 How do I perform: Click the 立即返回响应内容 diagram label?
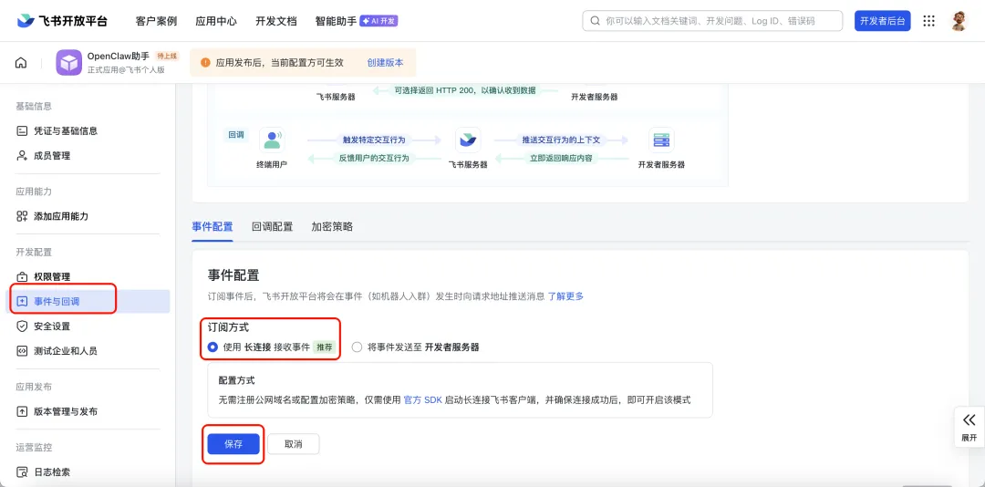point(561,159)
